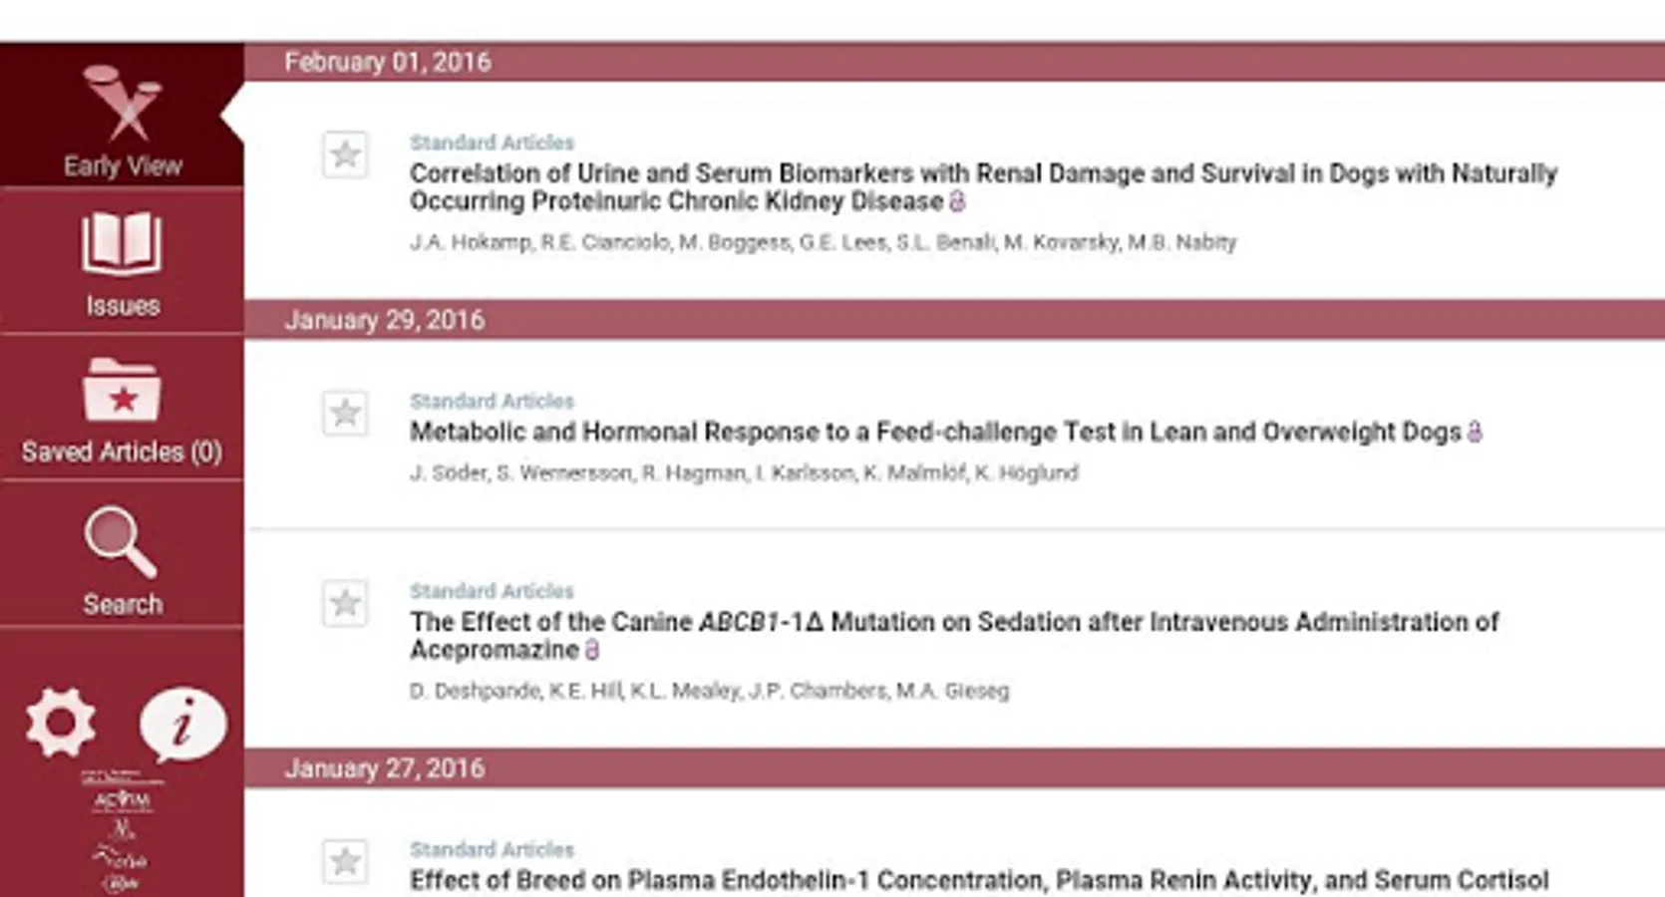1665x897 pixels.
Task: Click the January 27, 2016 date header
Action: pos(385,768)
